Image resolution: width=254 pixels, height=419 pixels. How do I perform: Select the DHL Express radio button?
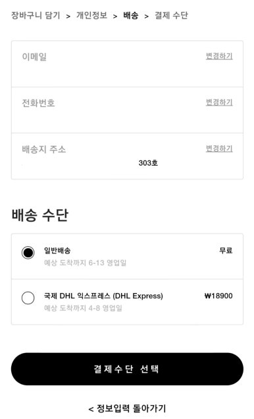click(28, 298)
